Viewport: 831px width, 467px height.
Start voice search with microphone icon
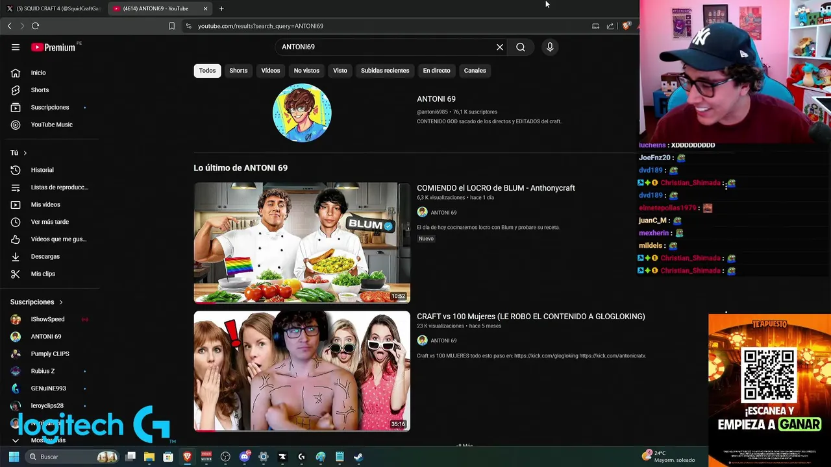pyautogui.click(x=550, y=47)
